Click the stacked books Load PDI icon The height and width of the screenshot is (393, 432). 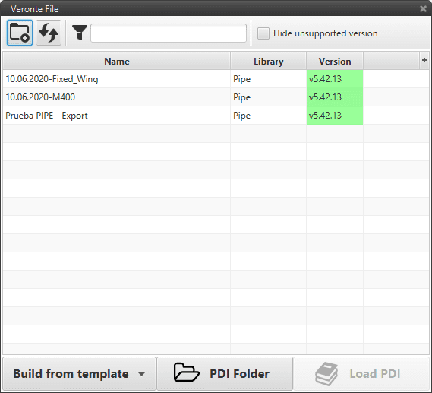click(326, 374)
